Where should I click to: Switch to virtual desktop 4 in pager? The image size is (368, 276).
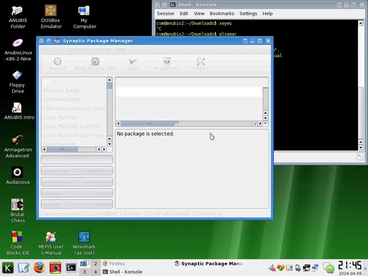point(96,272)
